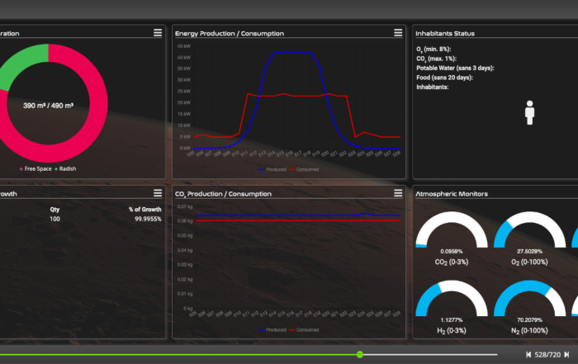Open the Growth table panel hamburger menu
This screenshot has height=364, width=578.
pyautogui.click(x=157, y=193)
